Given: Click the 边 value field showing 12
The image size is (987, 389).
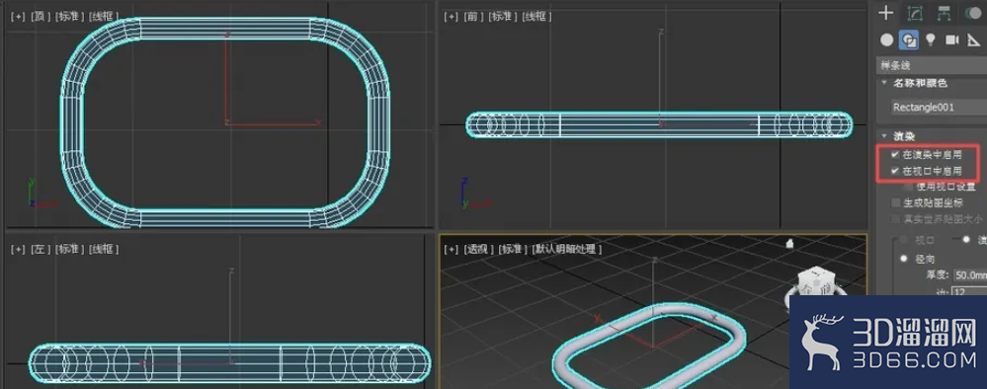Looking at the screenshot, I should (970, 291).
